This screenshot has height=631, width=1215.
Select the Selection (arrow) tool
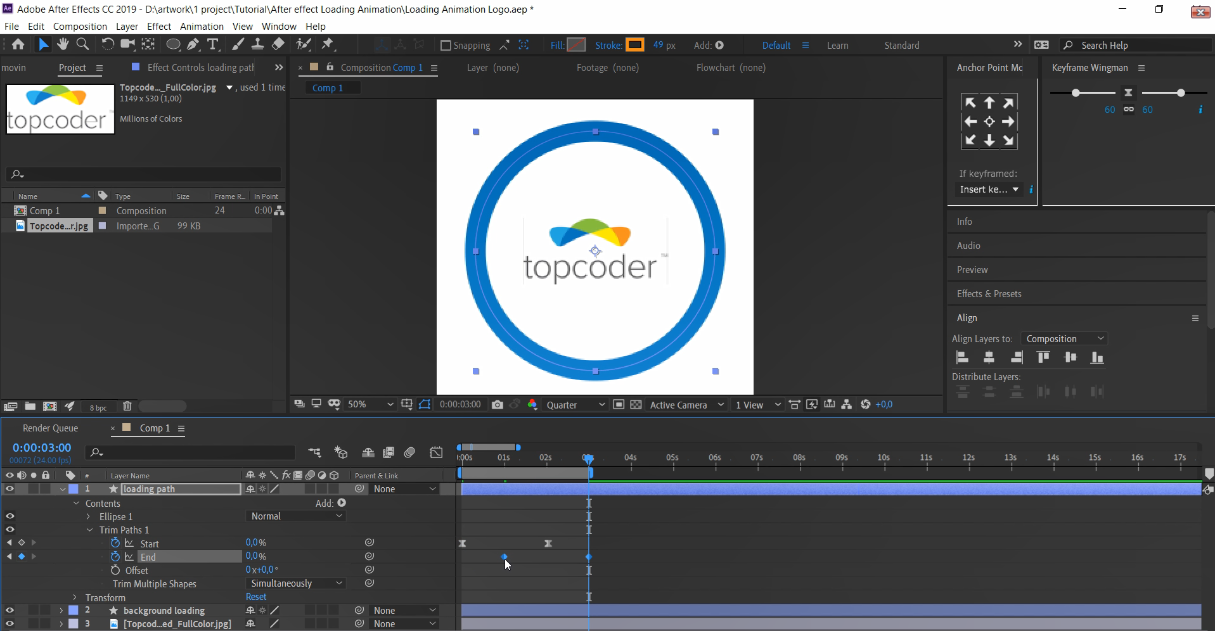tap(42, 44)
